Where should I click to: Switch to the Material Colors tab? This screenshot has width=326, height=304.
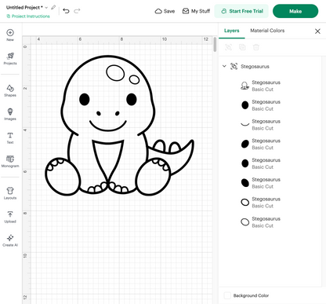pos(267,31)
